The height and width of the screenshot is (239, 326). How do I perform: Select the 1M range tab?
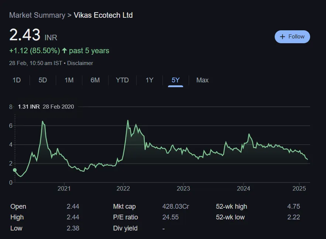[x=69, y=80]
